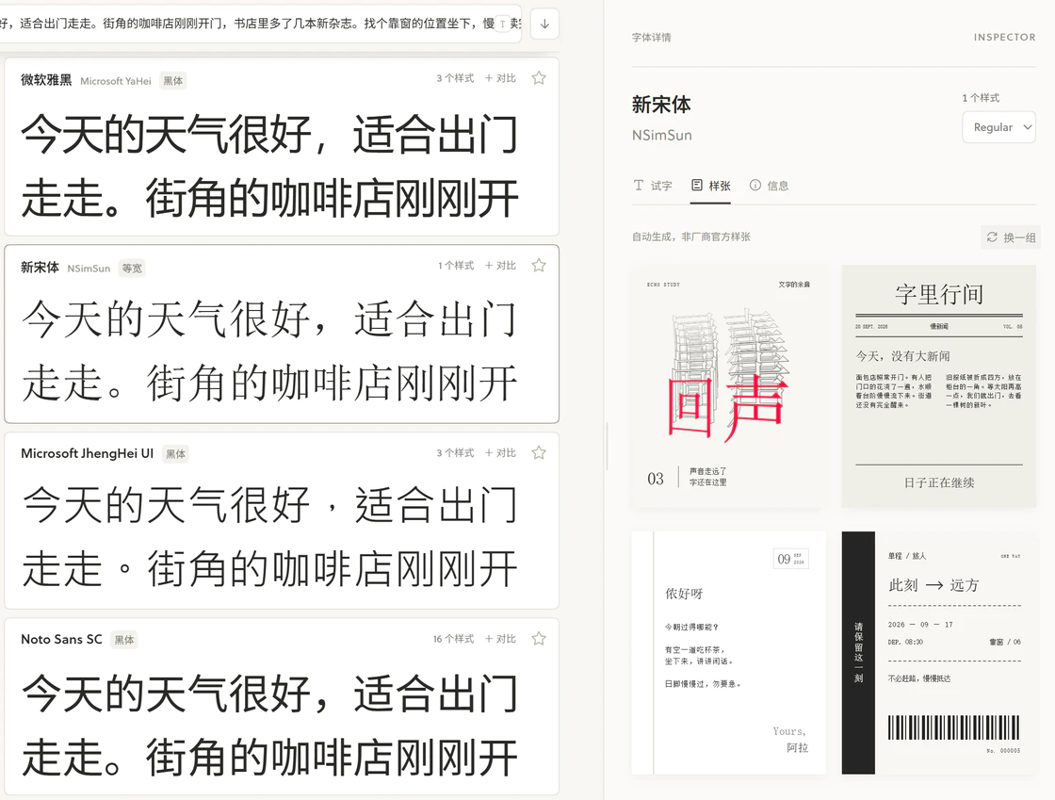Star the NSimSun font card

539,265
